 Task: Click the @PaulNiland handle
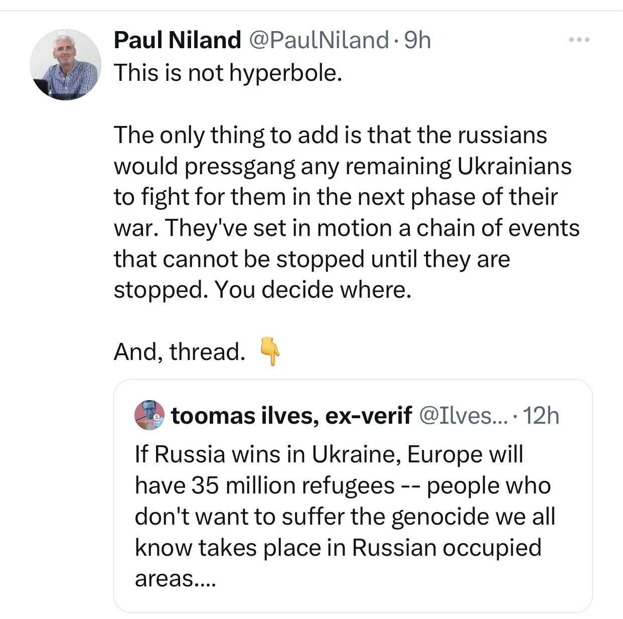pos(319,40)
